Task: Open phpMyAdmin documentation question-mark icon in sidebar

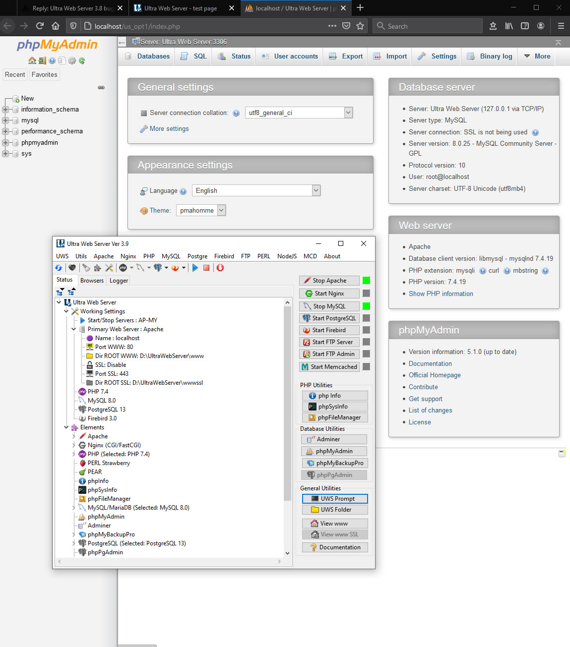Action: pyautogui.click(x=52, y=60)
